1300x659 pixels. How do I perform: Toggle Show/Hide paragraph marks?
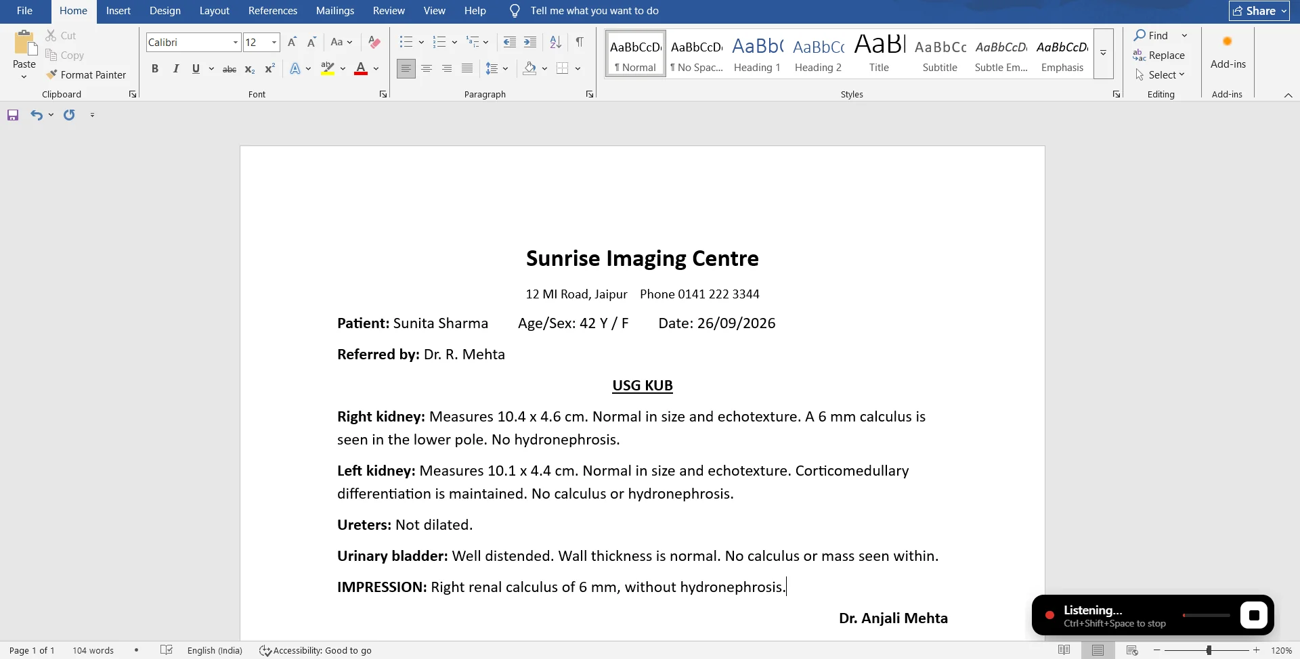pos(580,42)
